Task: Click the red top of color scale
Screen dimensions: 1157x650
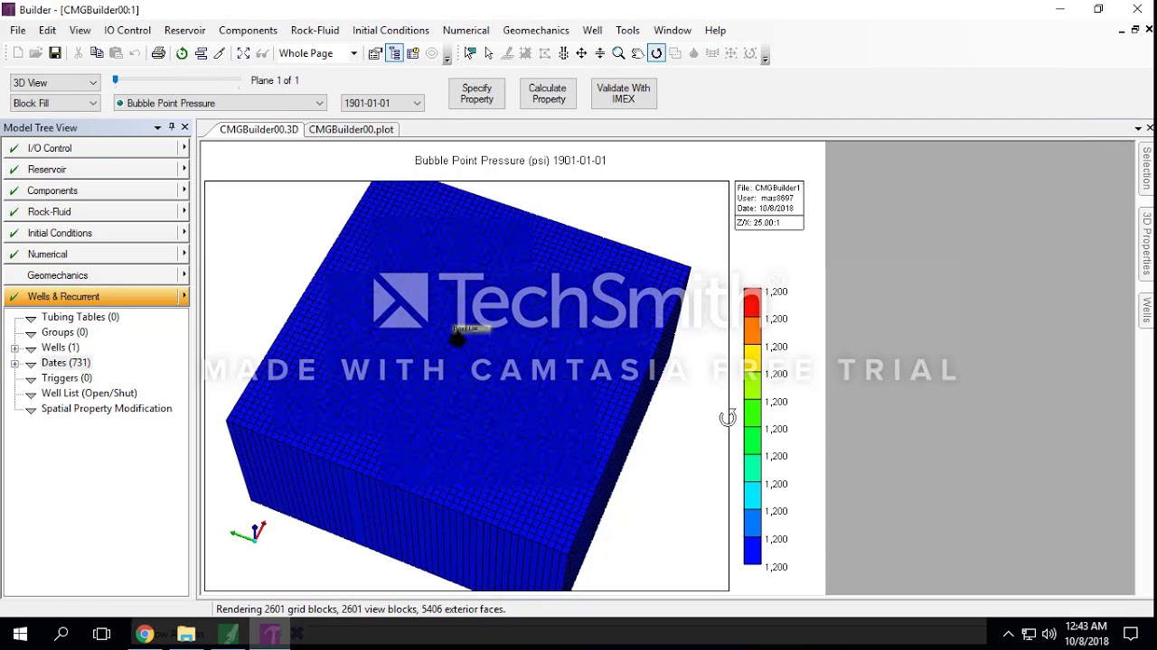Action: (x=752, y=302)
